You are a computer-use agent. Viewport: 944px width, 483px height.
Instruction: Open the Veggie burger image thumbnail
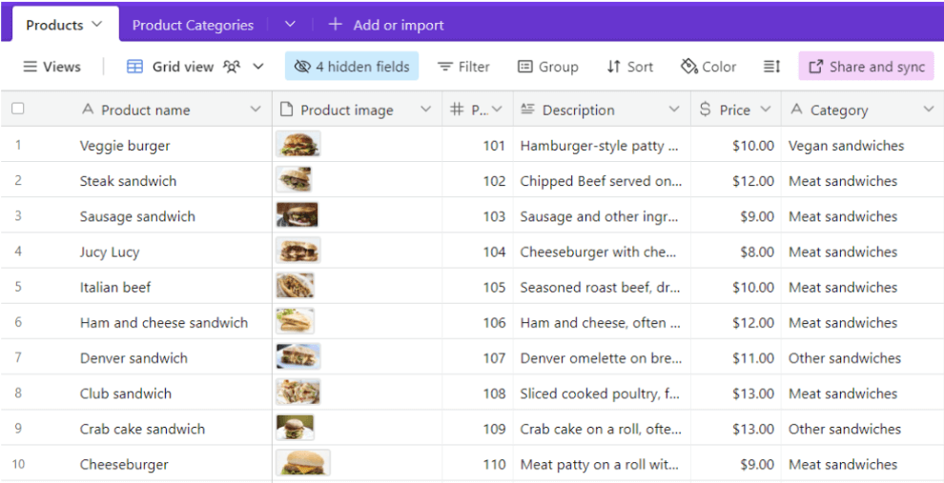[x=298, y=145]
